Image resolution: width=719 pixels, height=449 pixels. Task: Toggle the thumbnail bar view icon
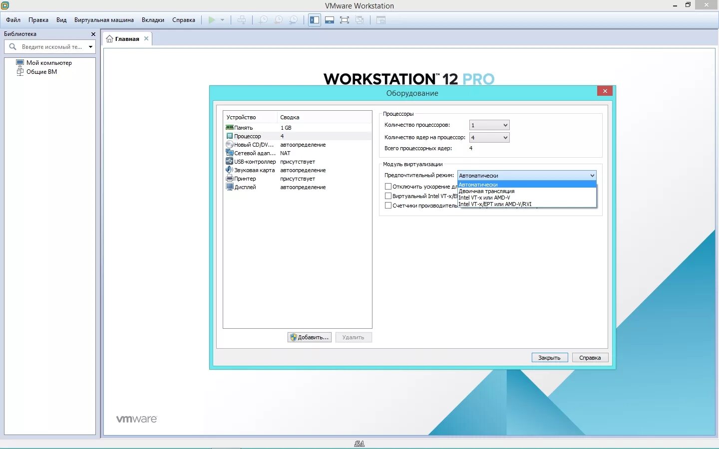330,20
